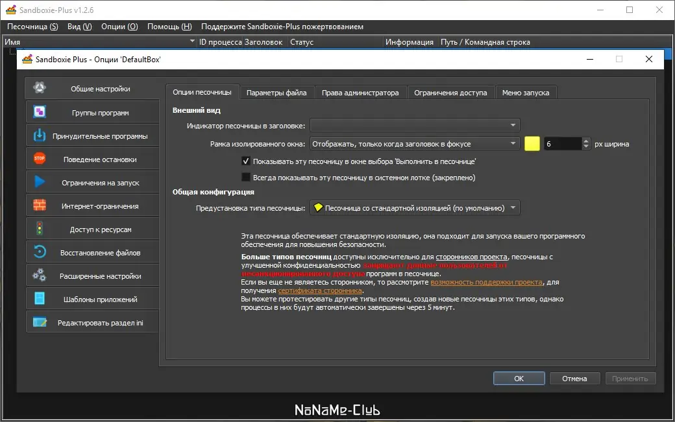Open the Песочница (S) menu
This screenshot has width=675, height=422.
pos(32,27)
